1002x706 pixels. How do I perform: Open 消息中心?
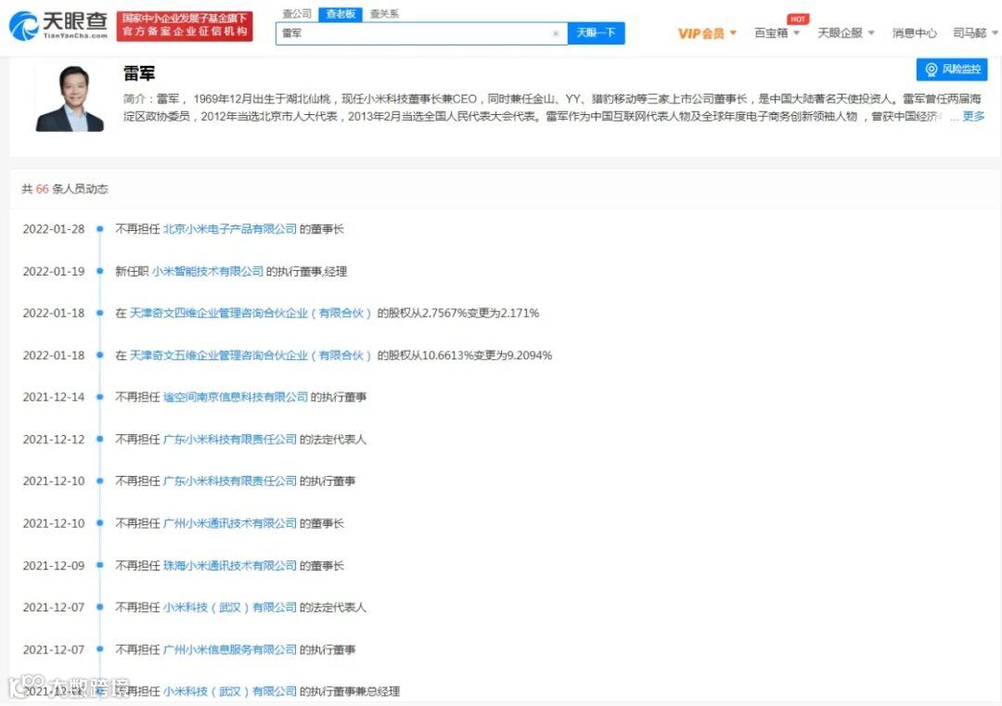click(x=914, y=32)
